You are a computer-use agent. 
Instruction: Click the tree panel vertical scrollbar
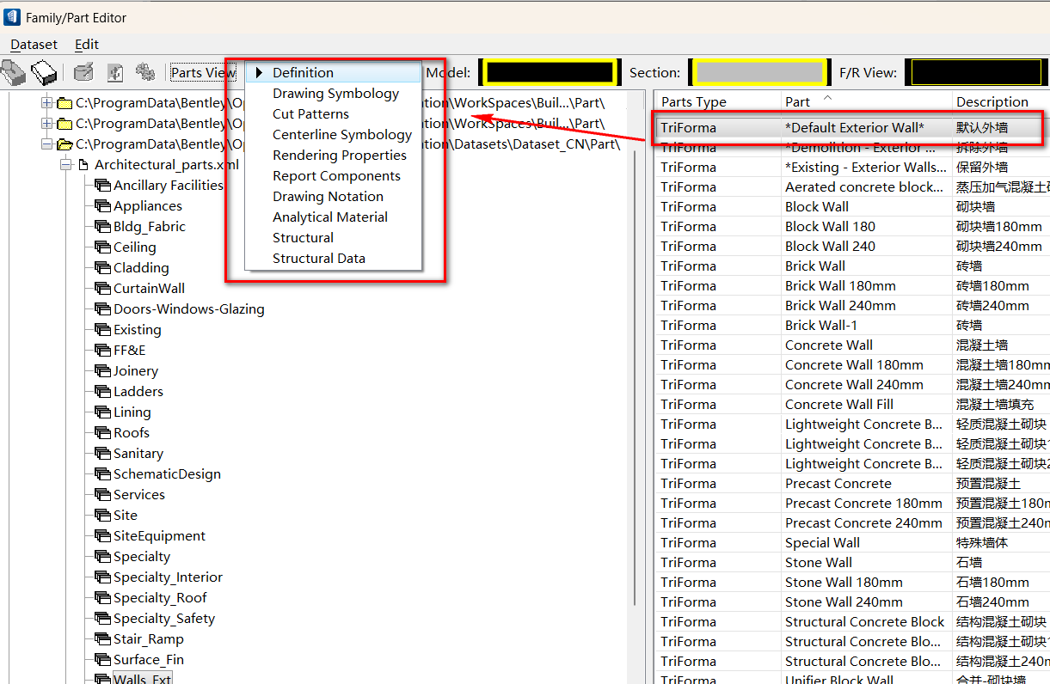pos(636,378)
